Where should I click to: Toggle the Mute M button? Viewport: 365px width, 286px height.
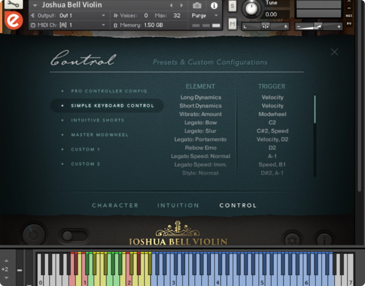[x=232, y=24]
